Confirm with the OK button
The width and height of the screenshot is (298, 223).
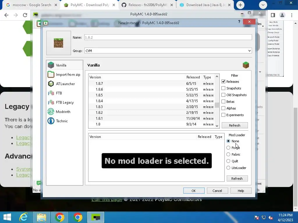click(x=194, y=191)
